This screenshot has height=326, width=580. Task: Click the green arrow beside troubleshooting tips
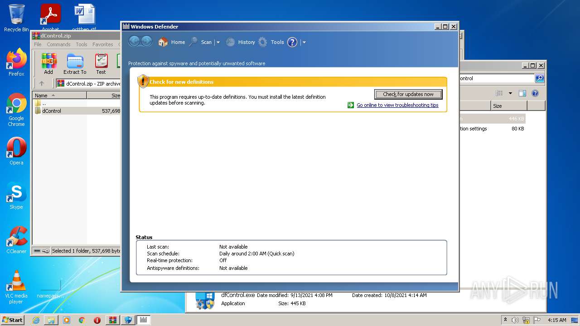pos(351,105)
